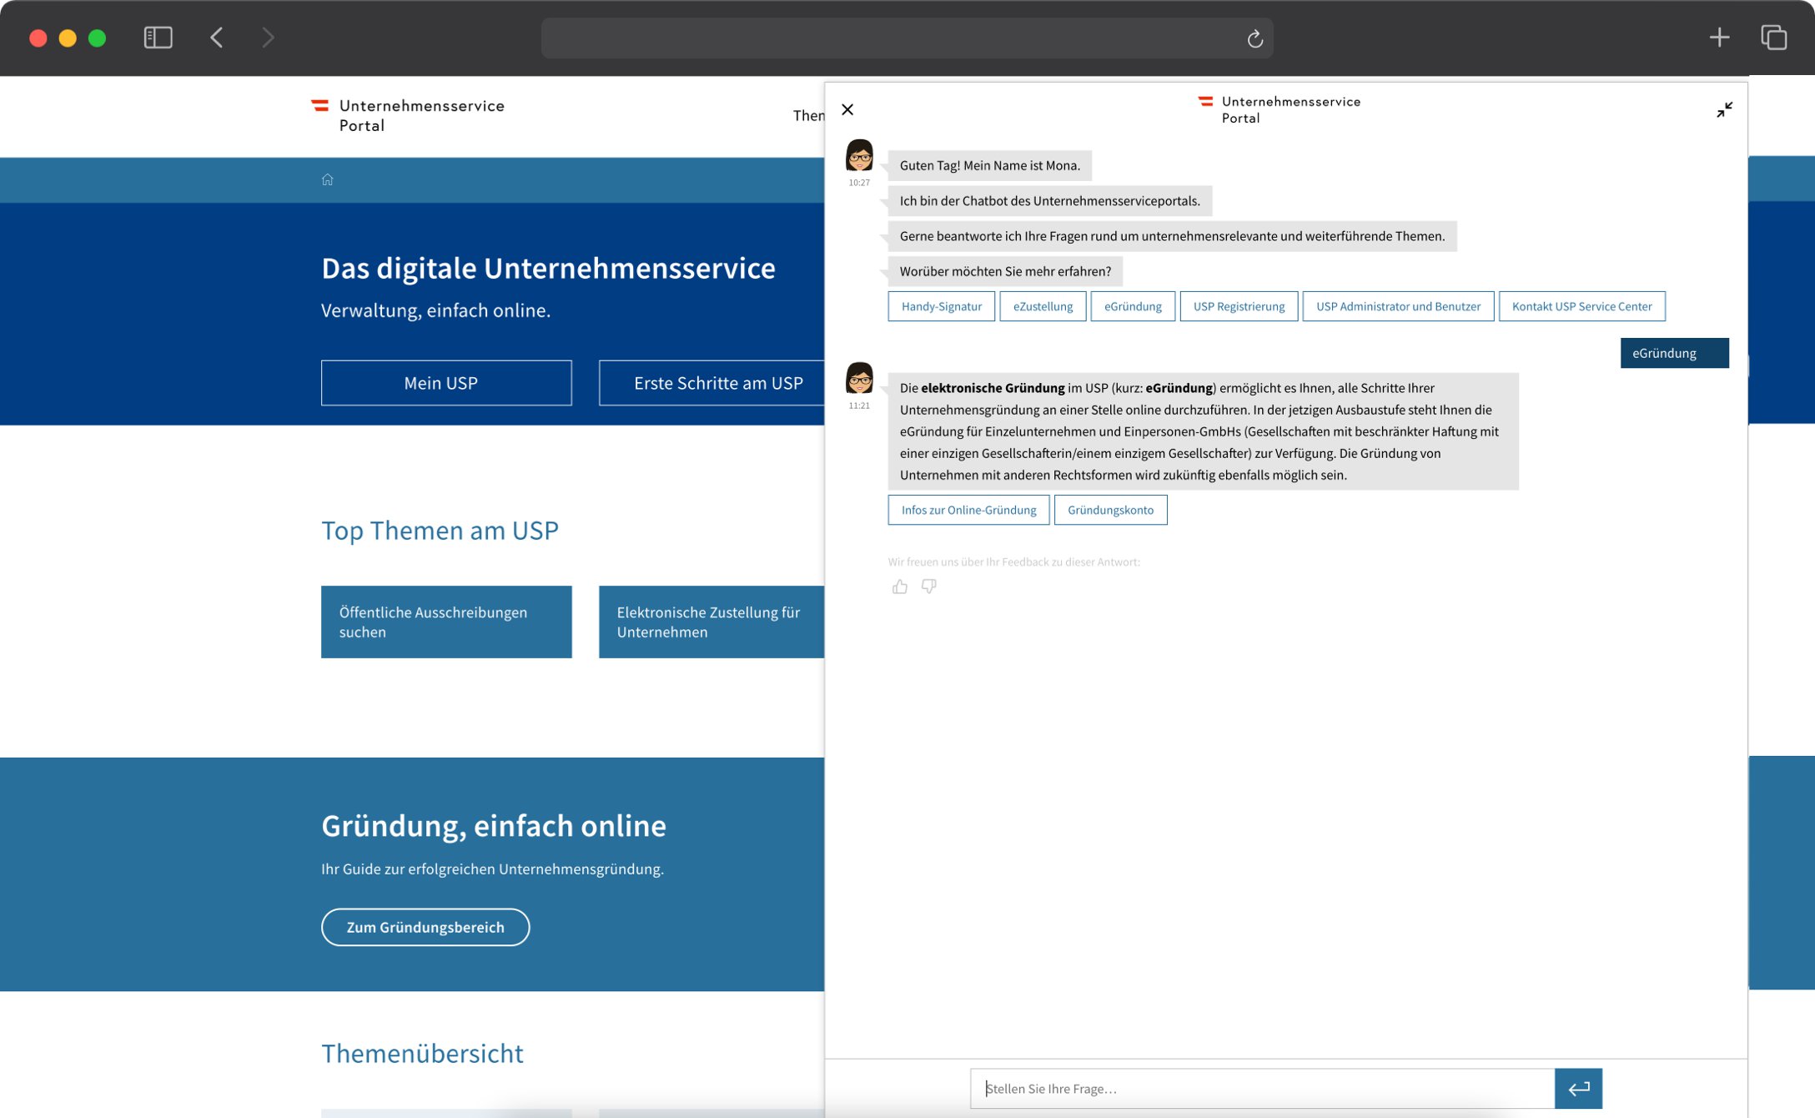The image size is (1815, 1118).
Task: Click the Gründung, einfach online heading
Action: (x=494, y=825)
